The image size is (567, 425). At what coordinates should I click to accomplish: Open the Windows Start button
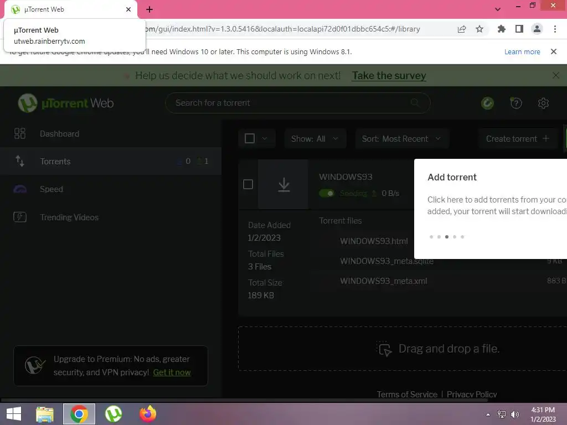[14, 414]
